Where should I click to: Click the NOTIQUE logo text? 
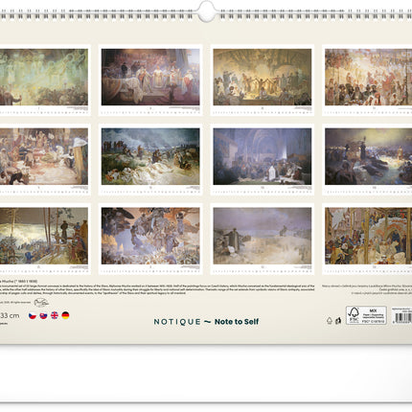(x=177, y=322)
